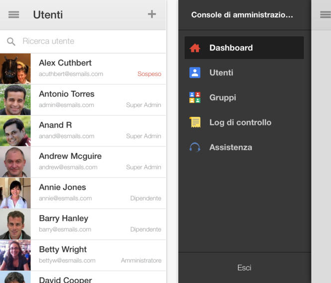Select user name Antonio Torres
This screenshot has width=331, height=283.
click(67, 94)
